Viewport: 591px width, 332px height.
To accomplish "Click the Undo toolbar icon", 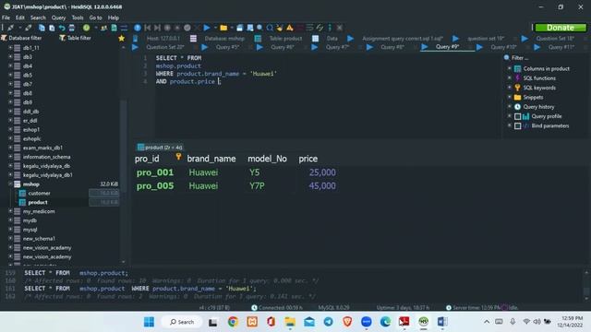I will tap(62, 28).
